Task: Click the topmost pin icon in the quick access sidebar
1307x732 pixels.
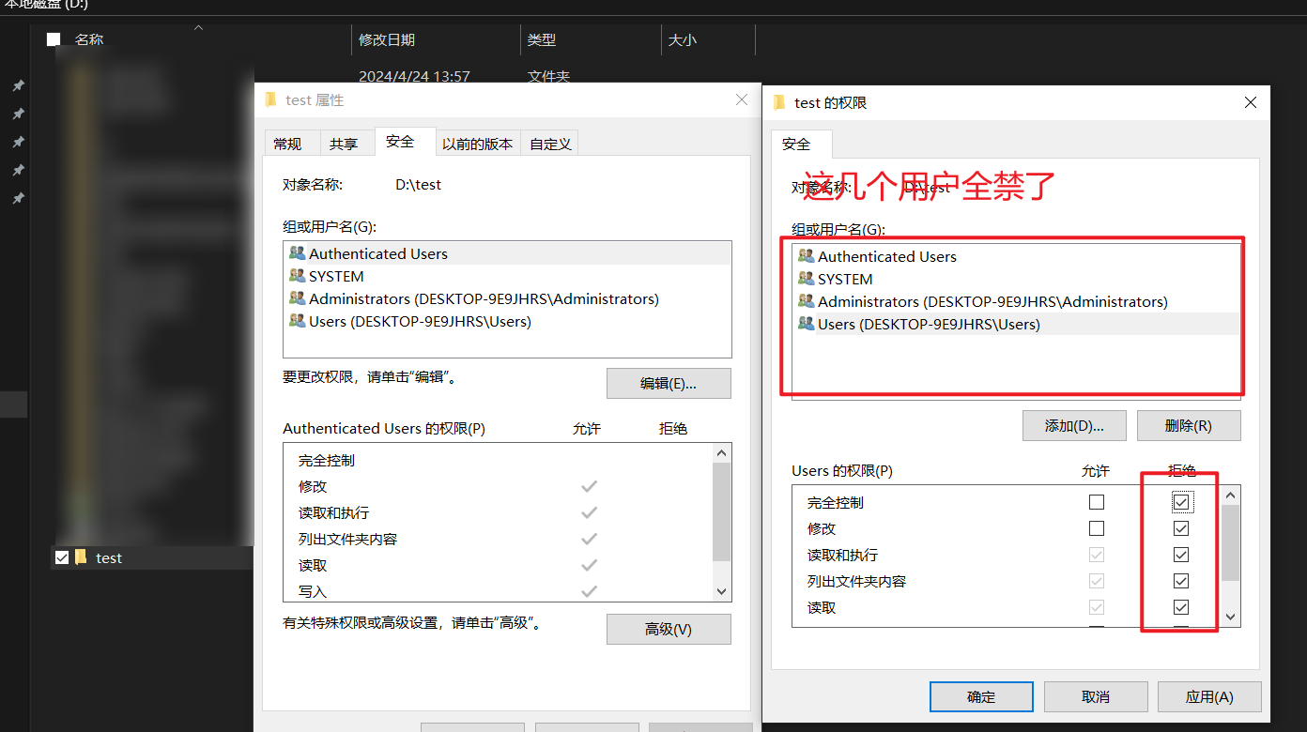Action: point(17,85)
